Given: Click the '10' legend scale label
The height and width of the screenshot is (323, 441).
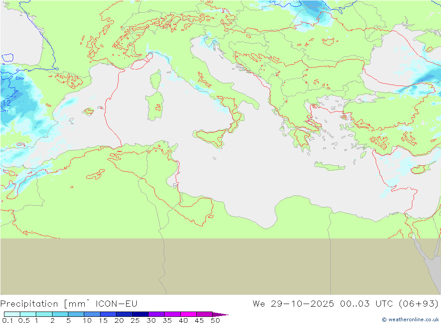Looking at the screenshot, I should (x=87, y=320).
